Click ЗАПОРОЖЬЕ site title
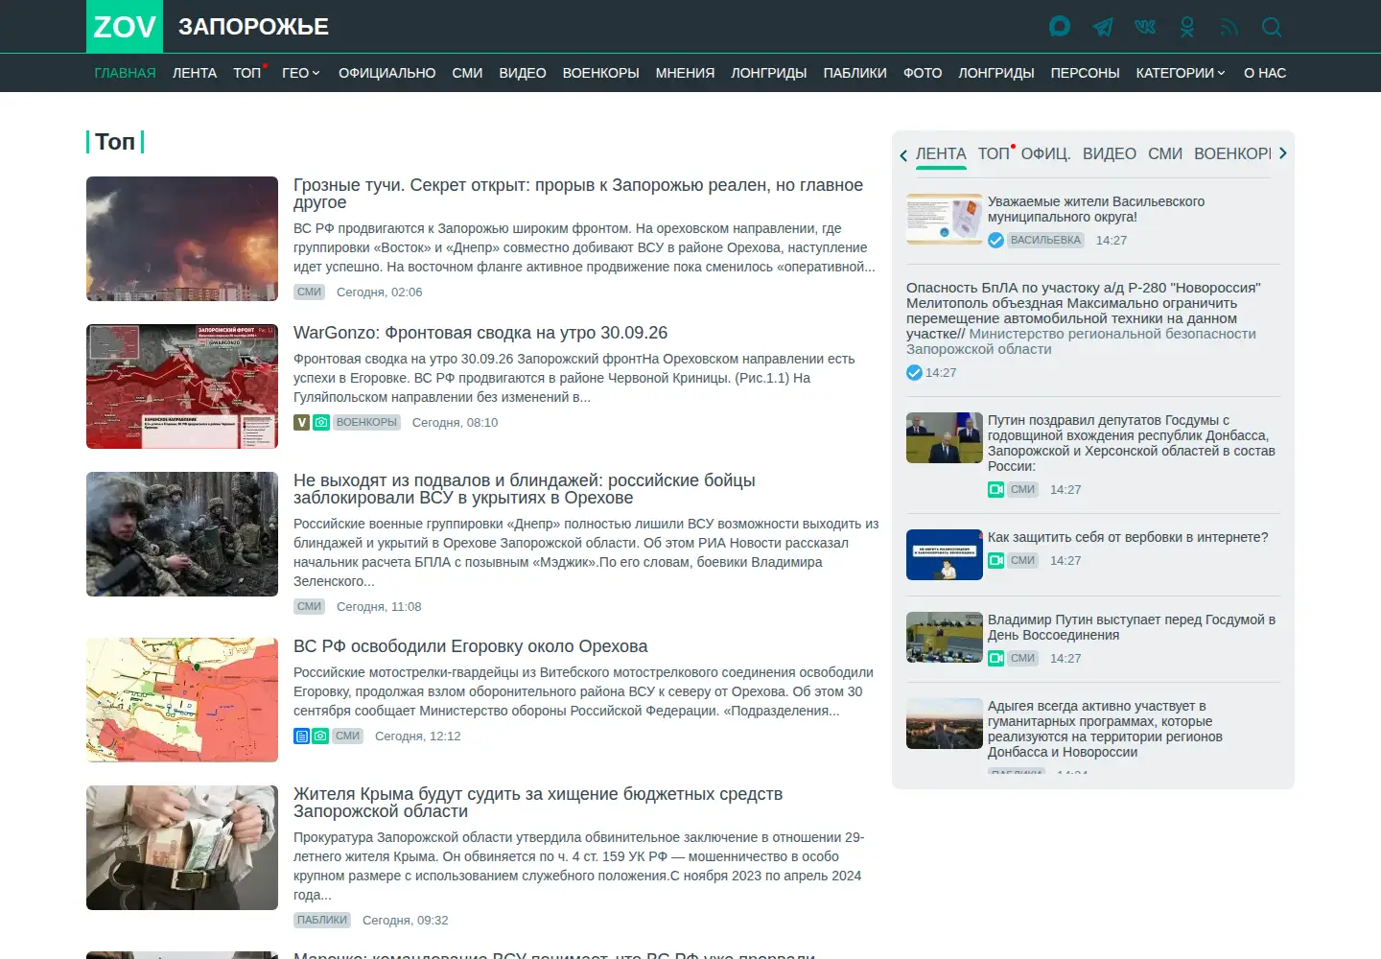 tap(253, 27)
